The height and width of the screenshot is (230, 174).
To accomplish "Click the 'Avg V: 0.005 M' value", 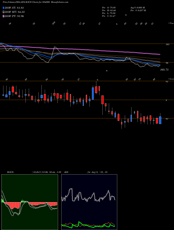I will click(137, 8).
